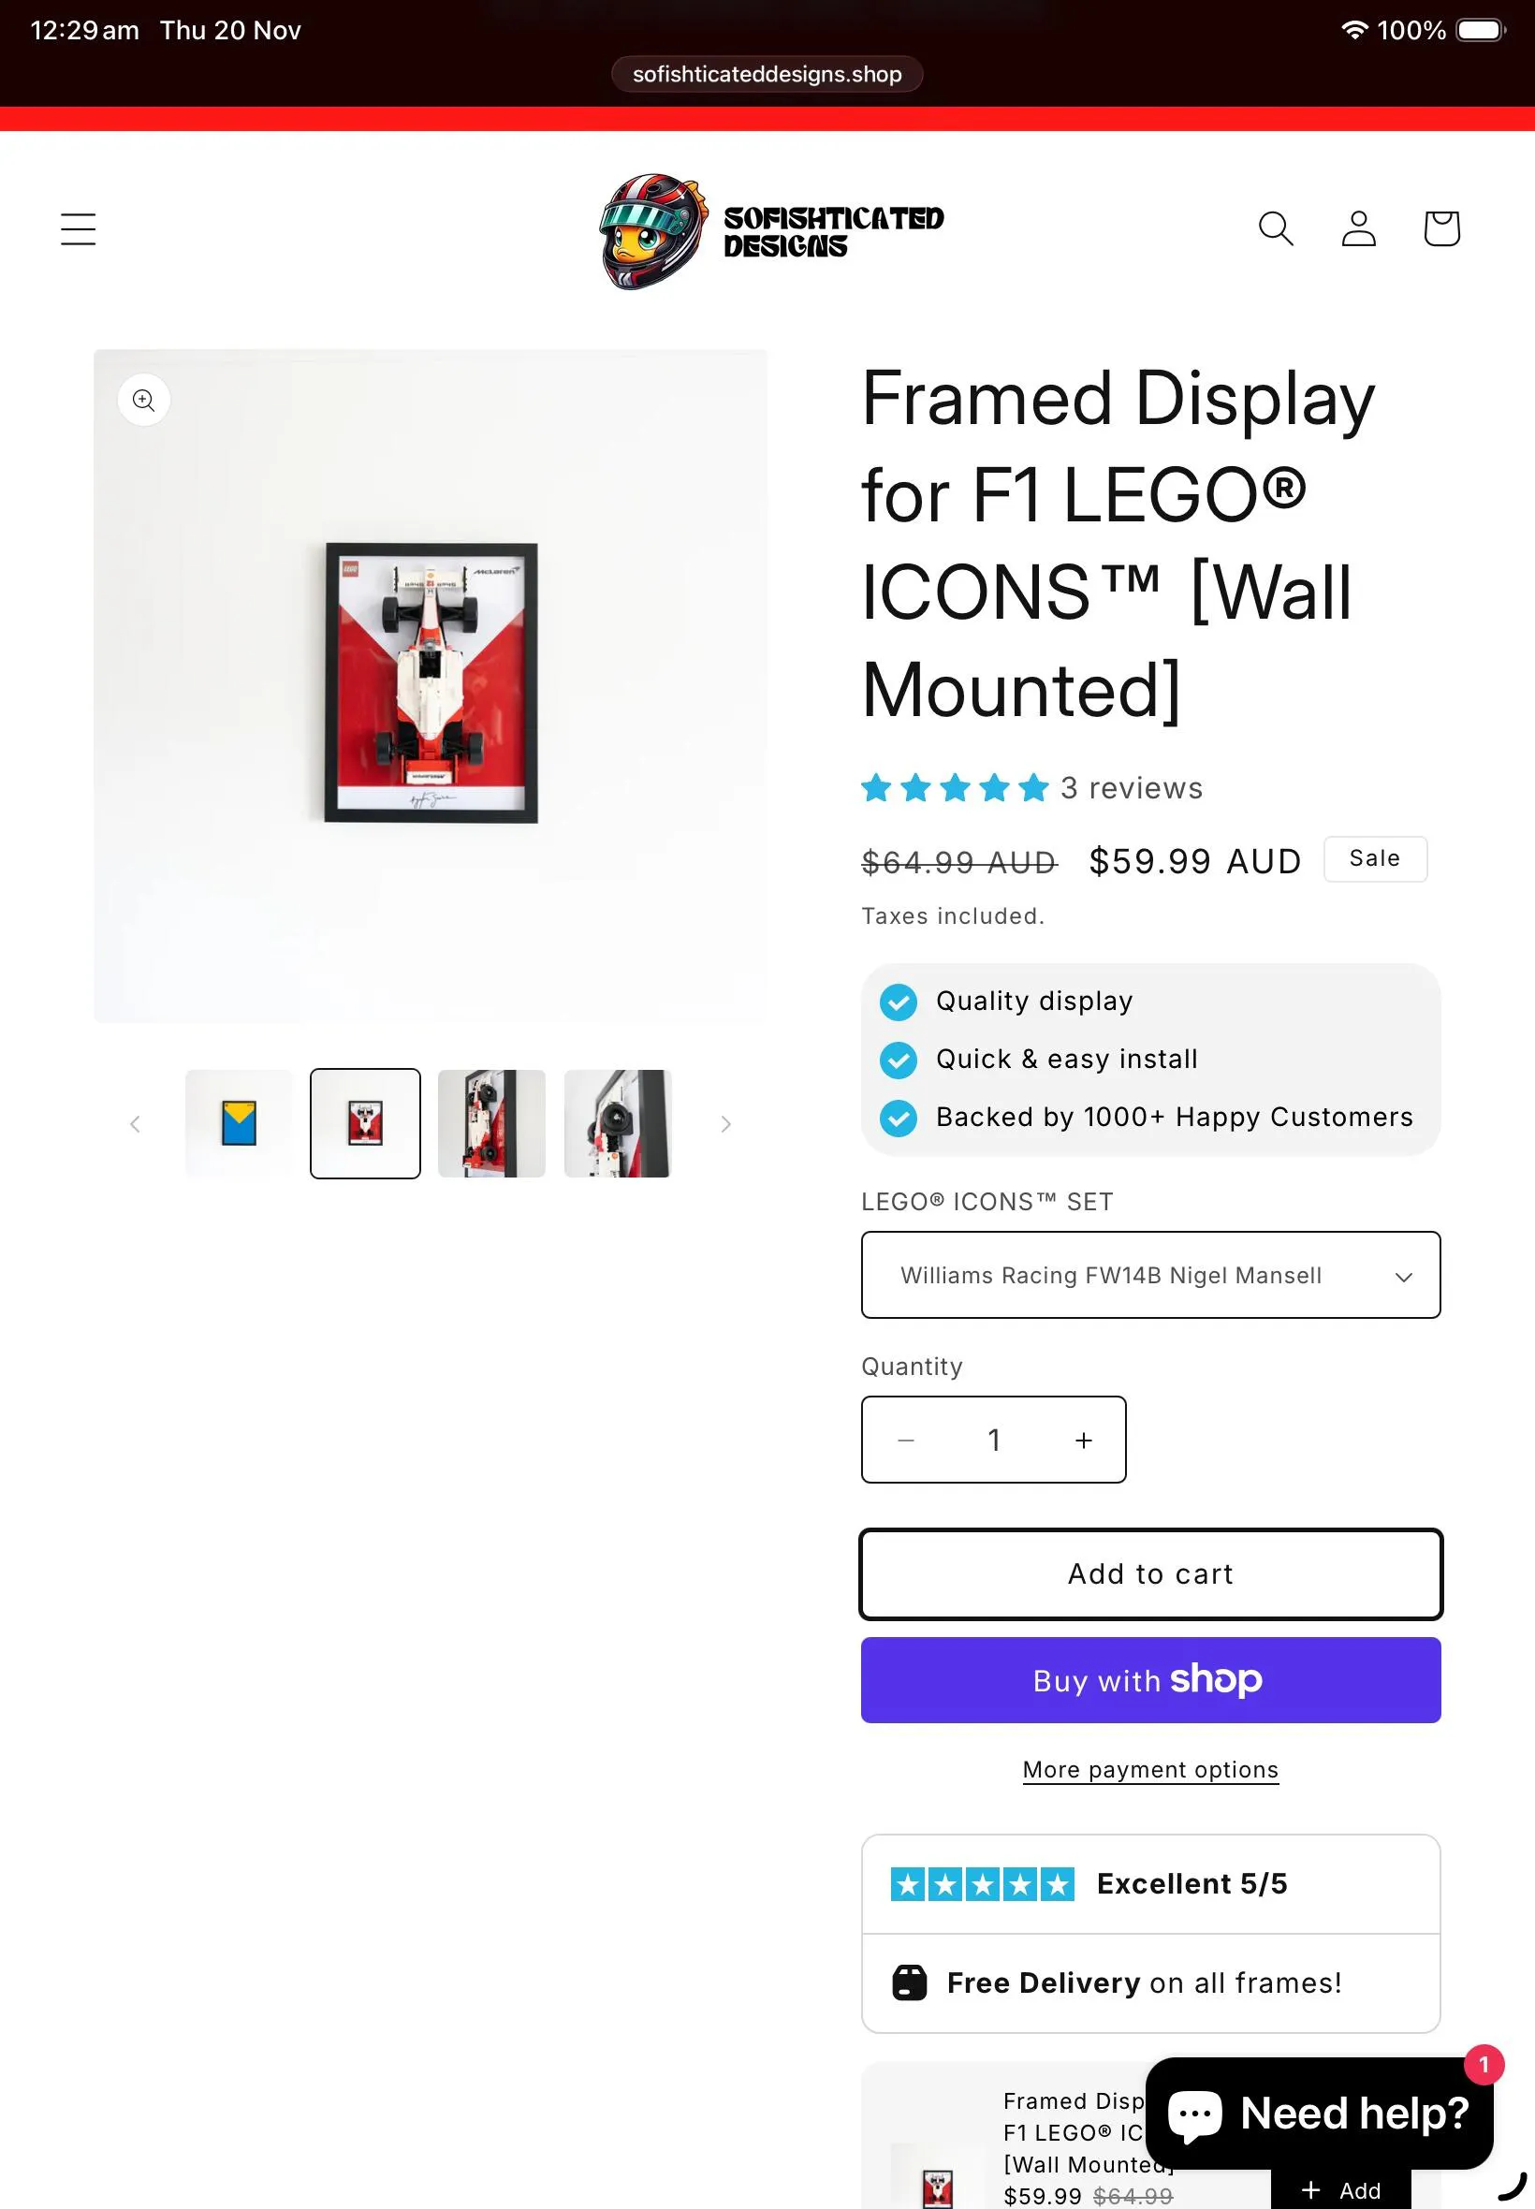1535x2209 pixels.
Task: Increase quantity with the plus button
Action: pos(1083,1441)
